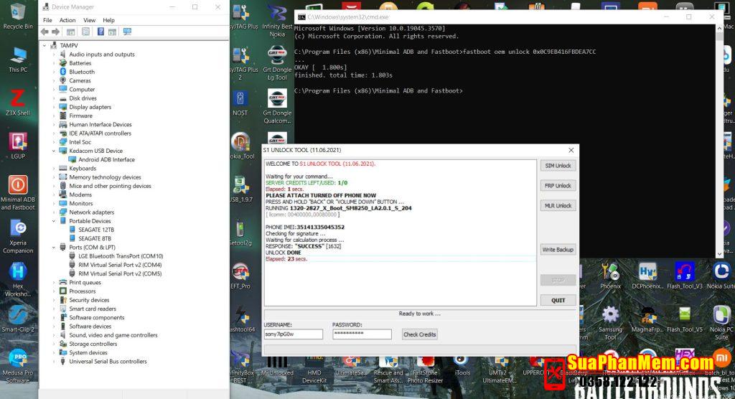Open the Minimal ADB and Fastboot shortcut
This screenshot has height=399, width=735.
tap(18, 185)
